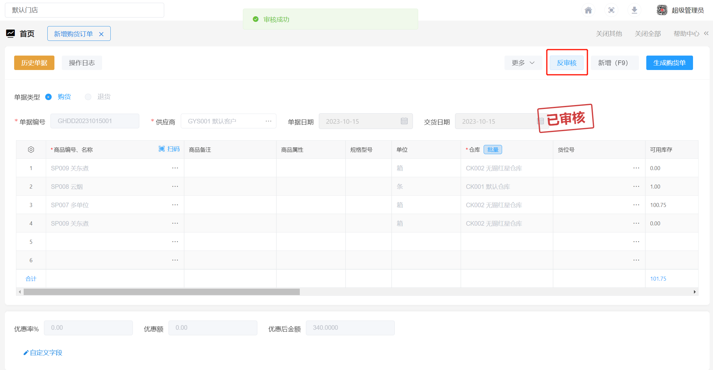Click the 默认门店 store input field
The height and width of the screenshot is (370, 713).
click(84, 10)
